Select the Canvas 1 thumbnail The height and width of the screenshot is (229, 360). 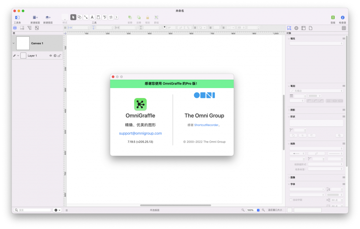[x=23, y=43]
